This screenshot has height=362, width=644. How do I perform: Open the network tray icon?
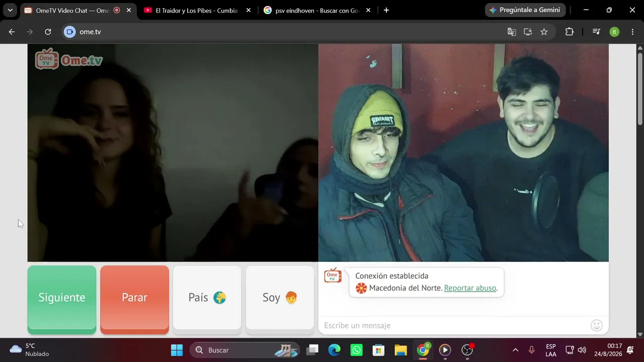pos(570,350)
